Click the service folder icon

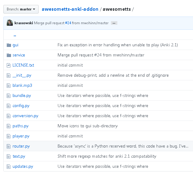click(x=9, y=55)
